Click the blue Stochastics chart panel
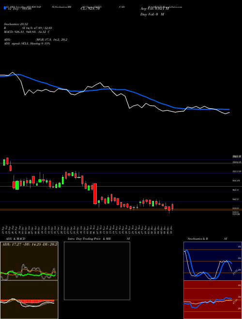This screenshot has height=319, width=242. [212, 261]
